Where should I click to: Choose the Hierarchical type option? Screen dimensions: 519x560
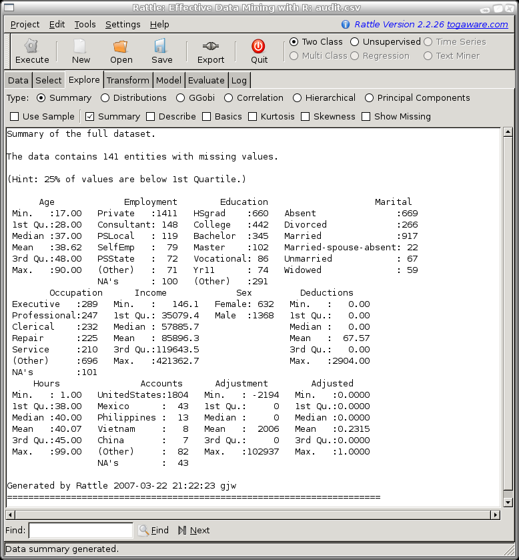point(297,98)
